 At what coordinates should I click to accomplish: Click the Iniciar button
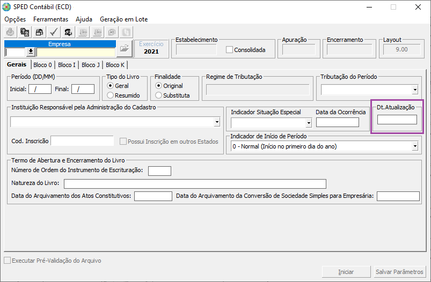tap(346, 272)
